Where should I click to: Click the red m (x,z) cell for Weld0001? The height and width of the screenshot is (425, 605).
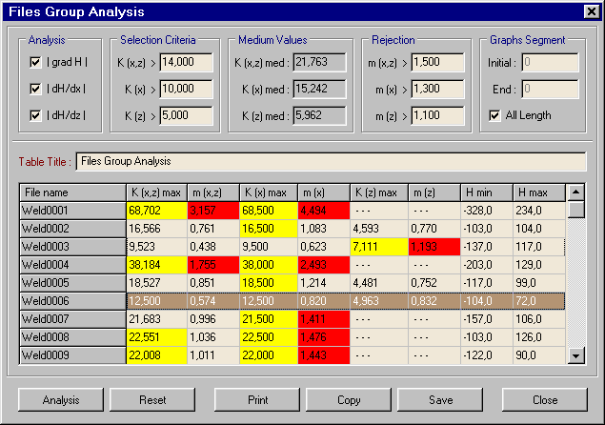click(x=211, y=211)
